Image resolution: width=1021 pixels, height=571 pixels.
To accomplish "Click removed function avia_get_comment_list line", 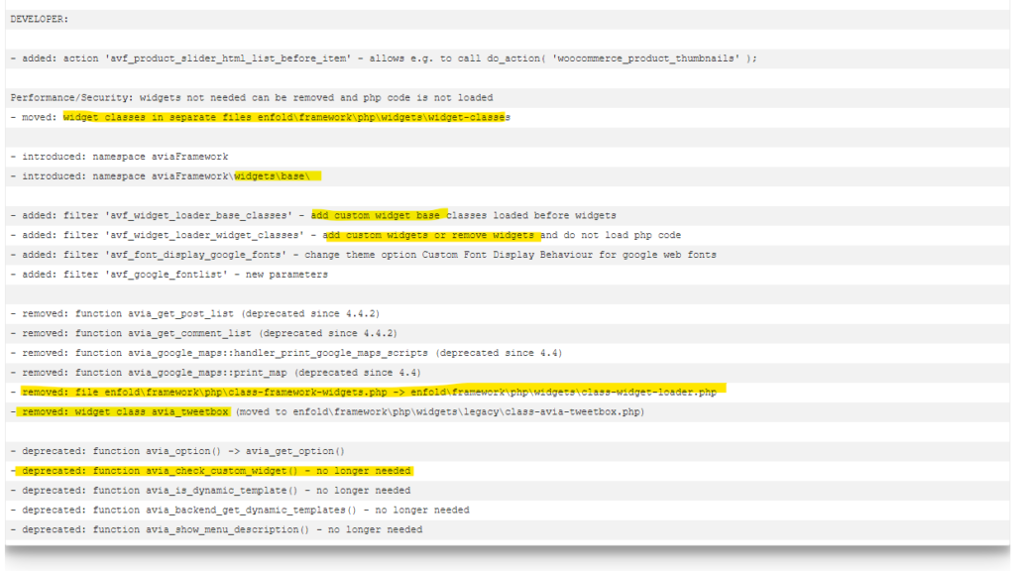I will point(203,333).
